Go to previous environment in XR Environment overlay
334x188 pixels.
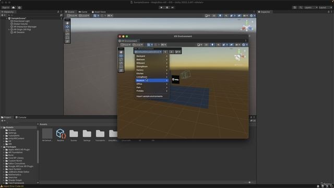point(165,52)
